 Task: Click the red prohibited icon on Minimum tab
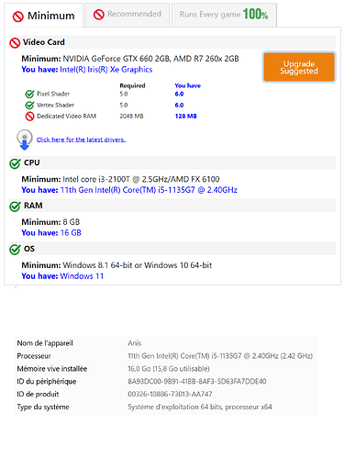[17, 17]
